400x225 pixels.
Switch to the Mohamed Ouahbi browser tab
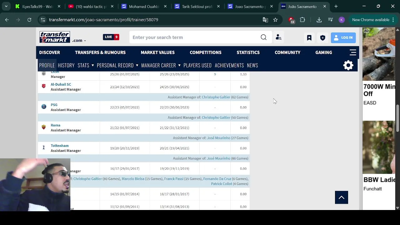(x=144, y=6)
